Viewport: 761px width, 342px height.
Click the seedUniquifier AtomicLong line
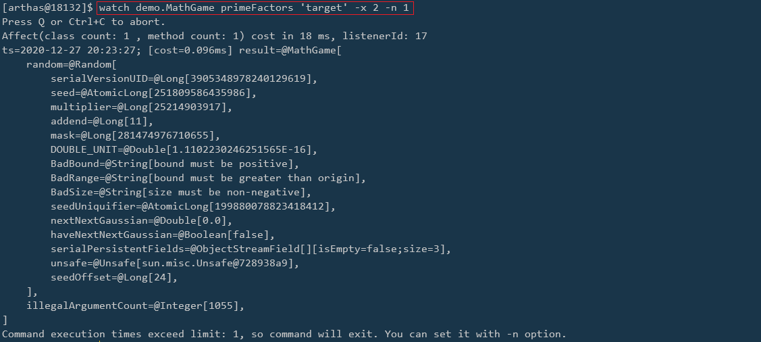(x=193, y=206)
